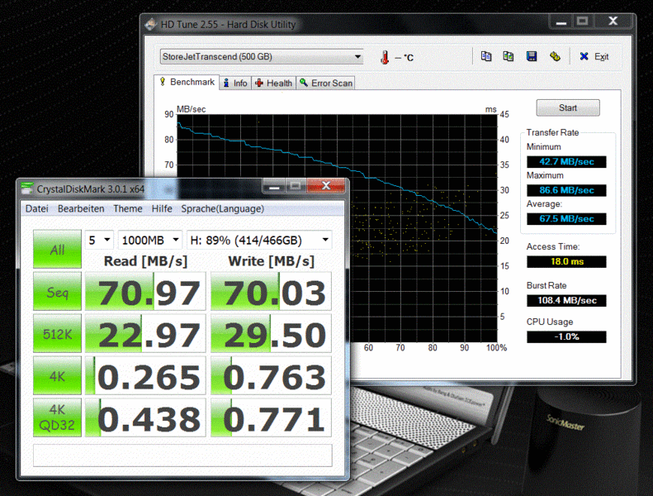Click the HD Tune title bar app icon
The image size is (653, 496).
(151, 25)
